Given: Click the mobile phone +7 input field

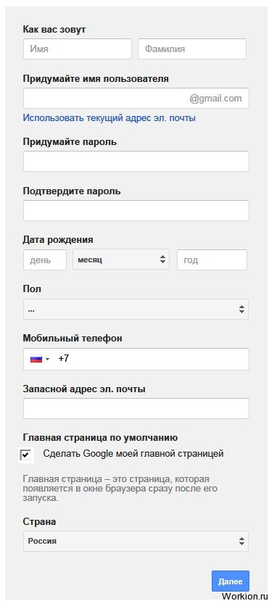Looking at the screenshot, I should point(136,359).
